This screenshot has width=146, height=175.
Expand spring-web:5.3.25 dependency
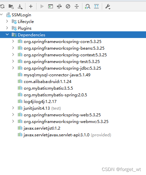click(x=13, y=115)
